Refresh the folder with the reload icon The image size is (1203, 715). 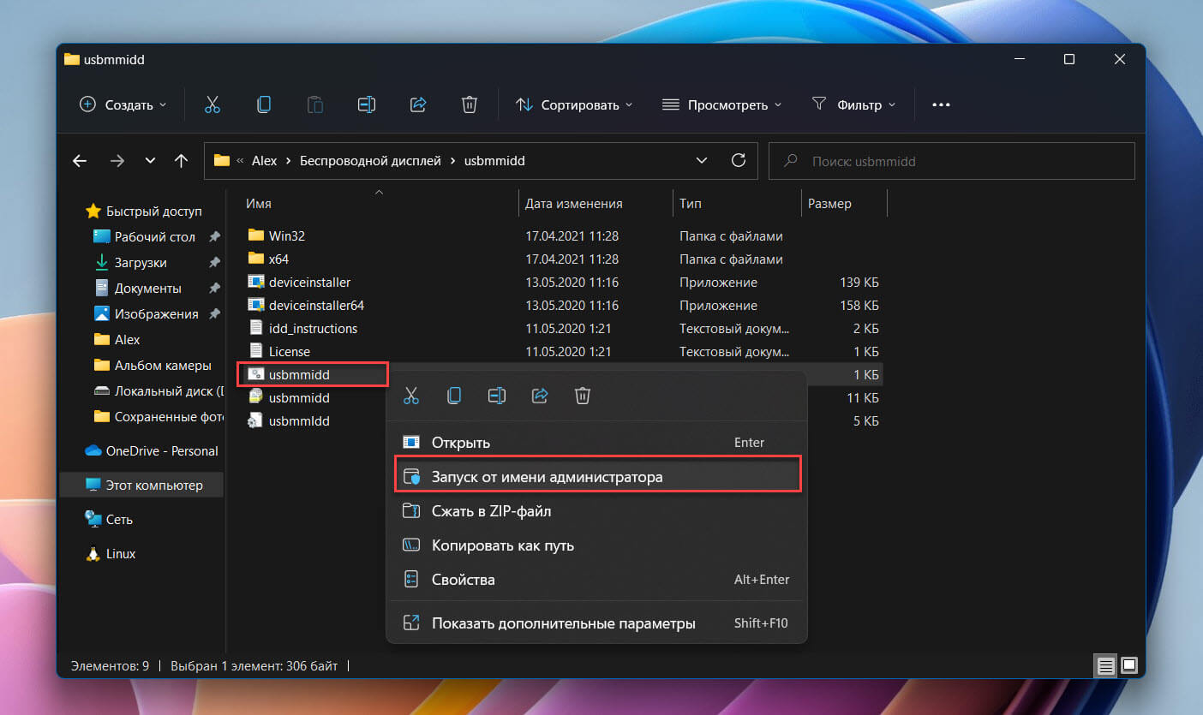click(739, 160)
